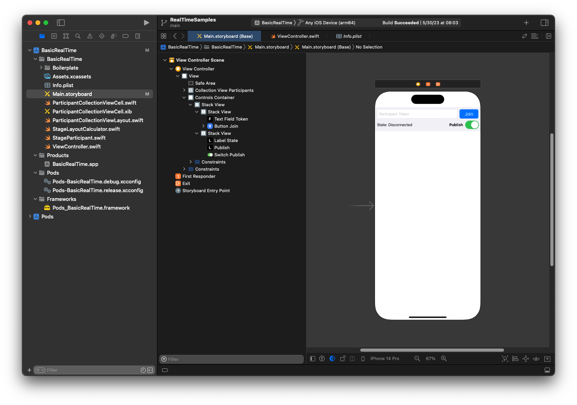Collapse the View Controller Scene tree

[165, 60]
